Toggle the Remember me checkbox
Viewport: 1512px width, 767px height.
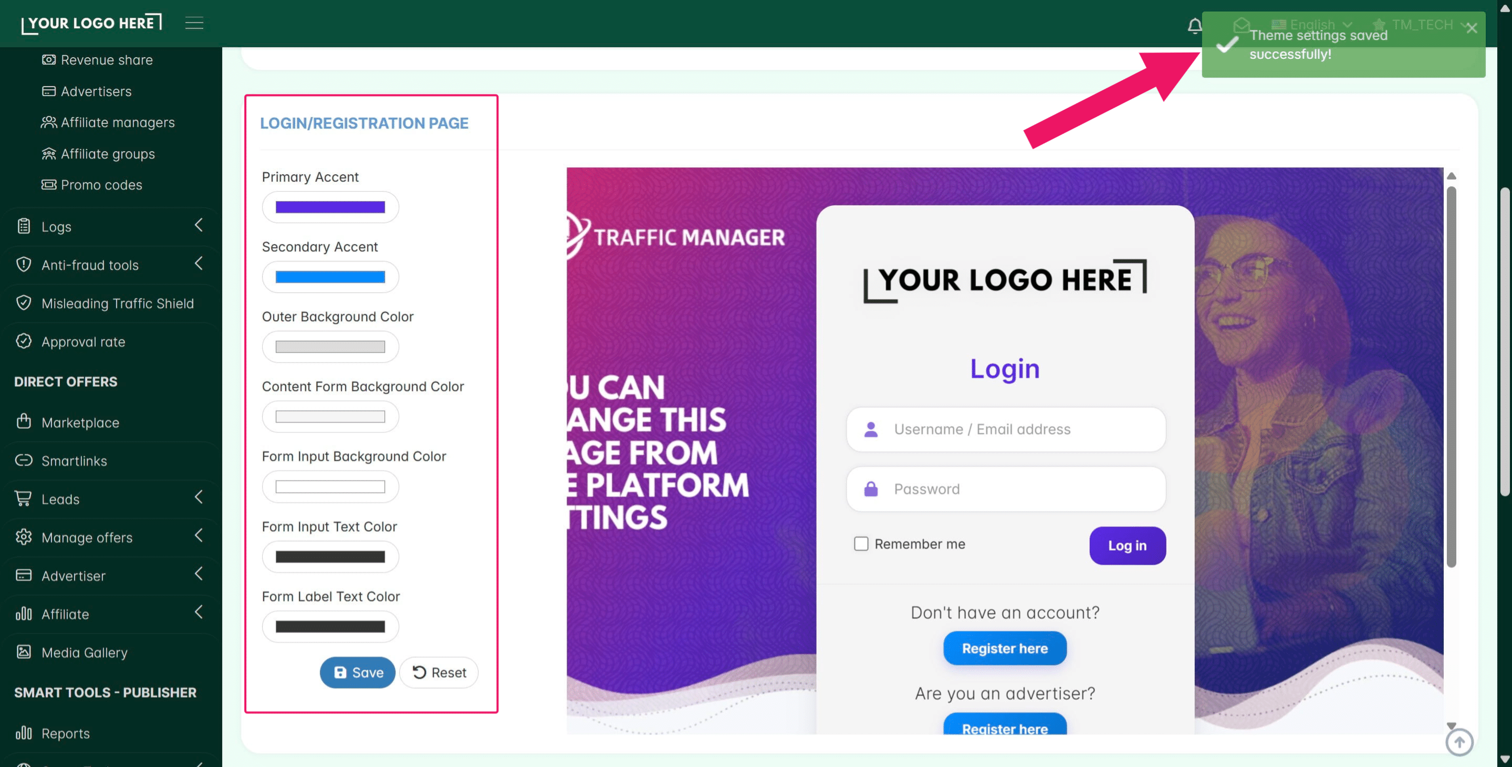coord(861,544)
